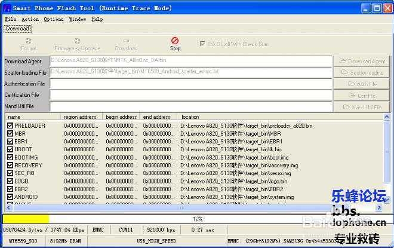
Task: Uncheck the ANDROID partition checkbox
Action: (10, 197)
